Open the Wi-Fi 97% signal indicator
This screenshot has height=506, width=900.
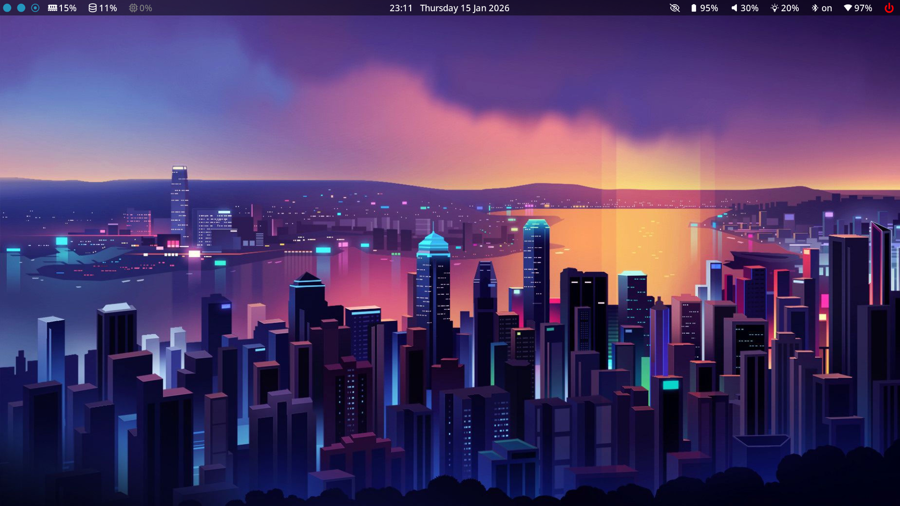[x=858, y=8]
